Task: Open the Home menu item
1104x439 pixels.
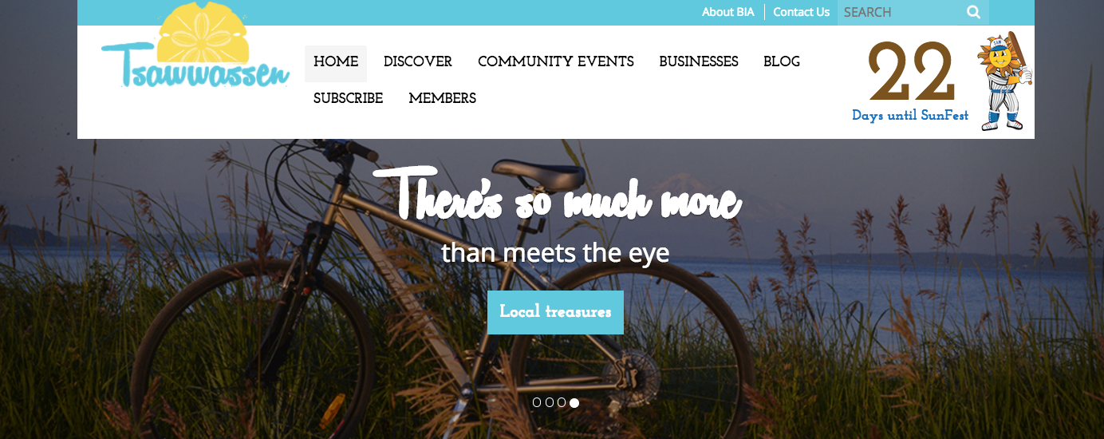Action: 336,62
